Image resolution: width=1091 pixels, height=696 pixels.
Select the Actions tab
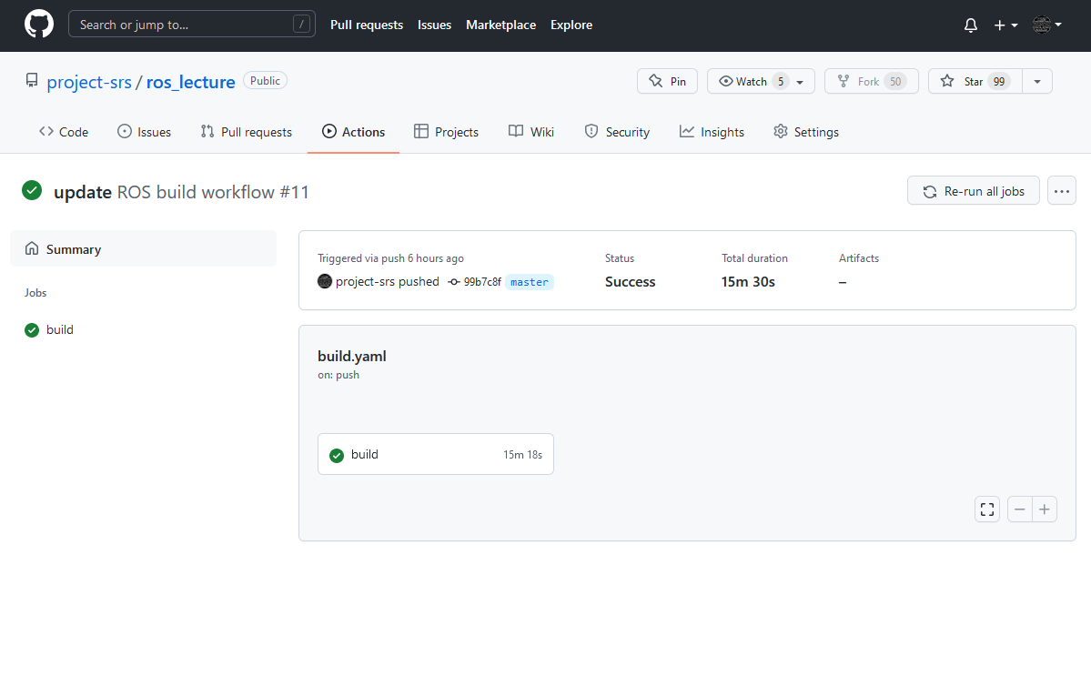[353, 132]
